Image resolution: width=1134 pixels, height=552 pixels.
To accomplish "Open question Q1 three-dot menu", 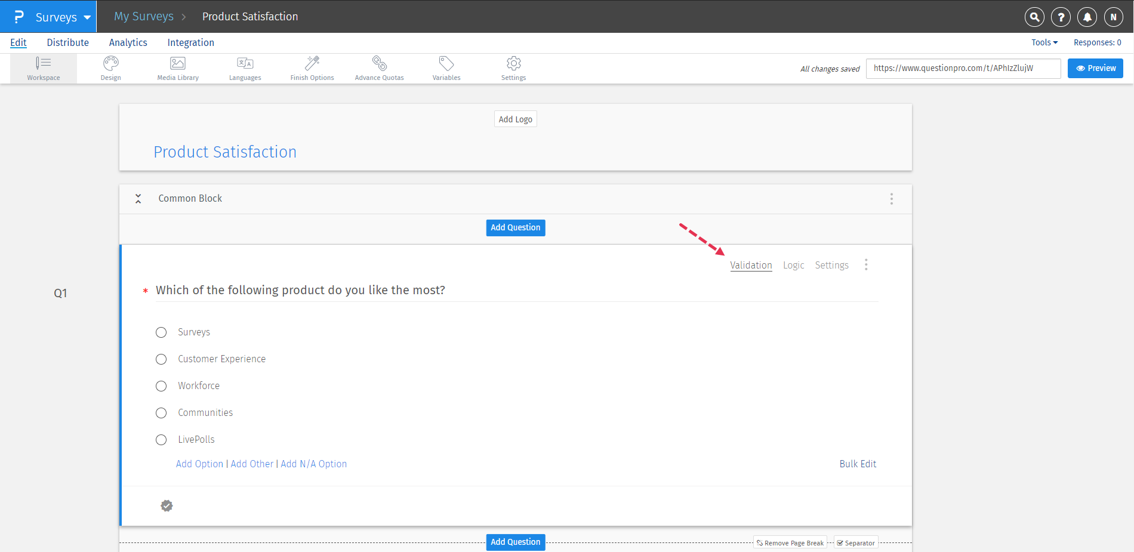I will point(866,265).
